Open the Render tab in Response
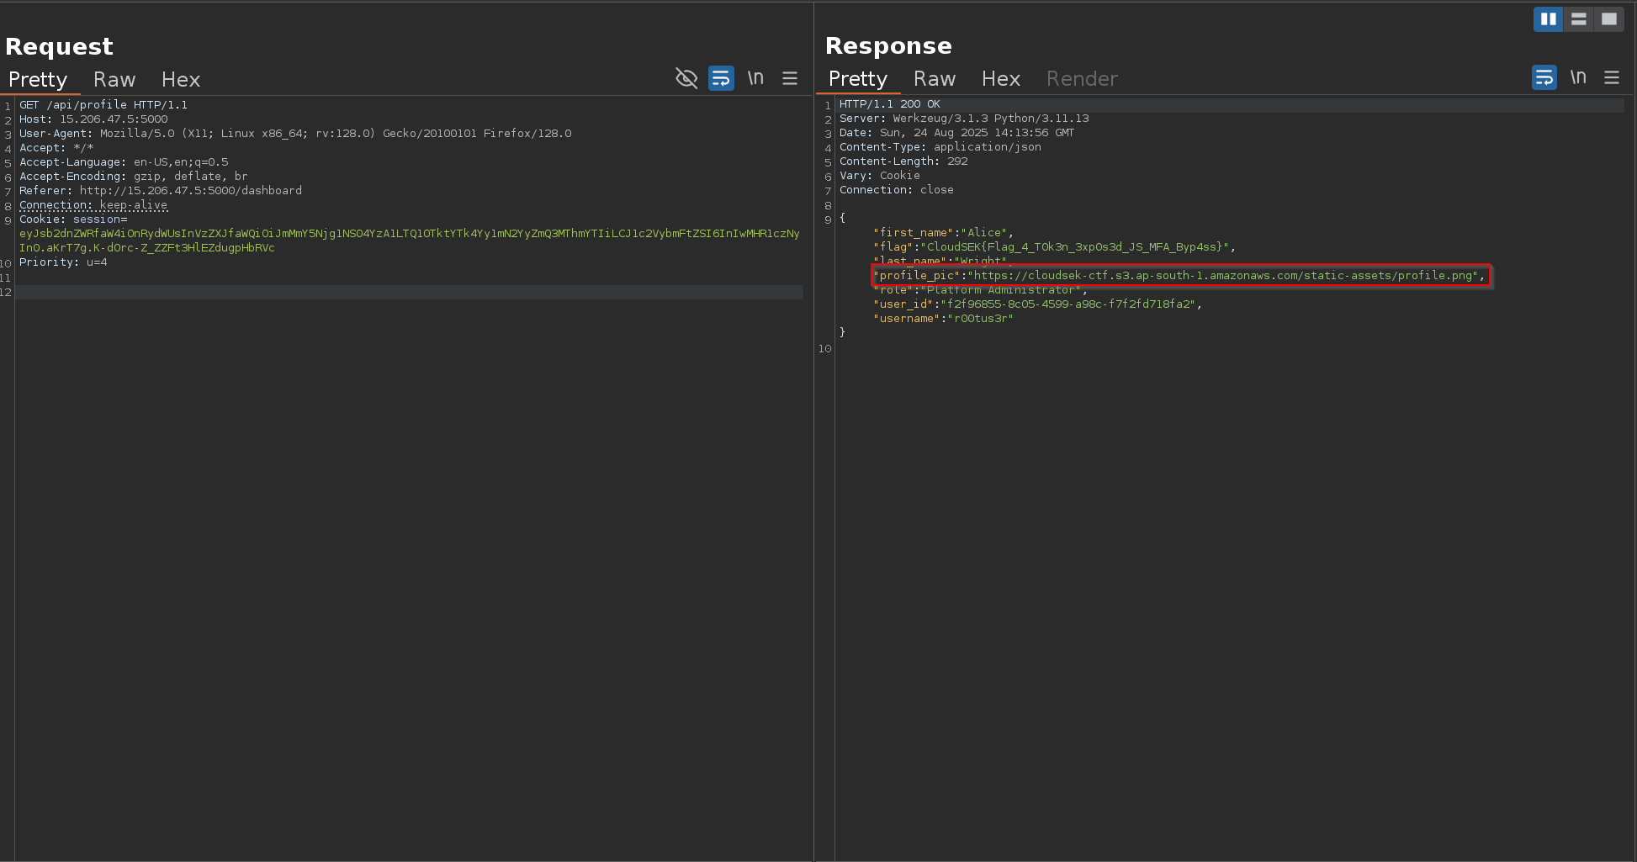 coord(1082,79)
